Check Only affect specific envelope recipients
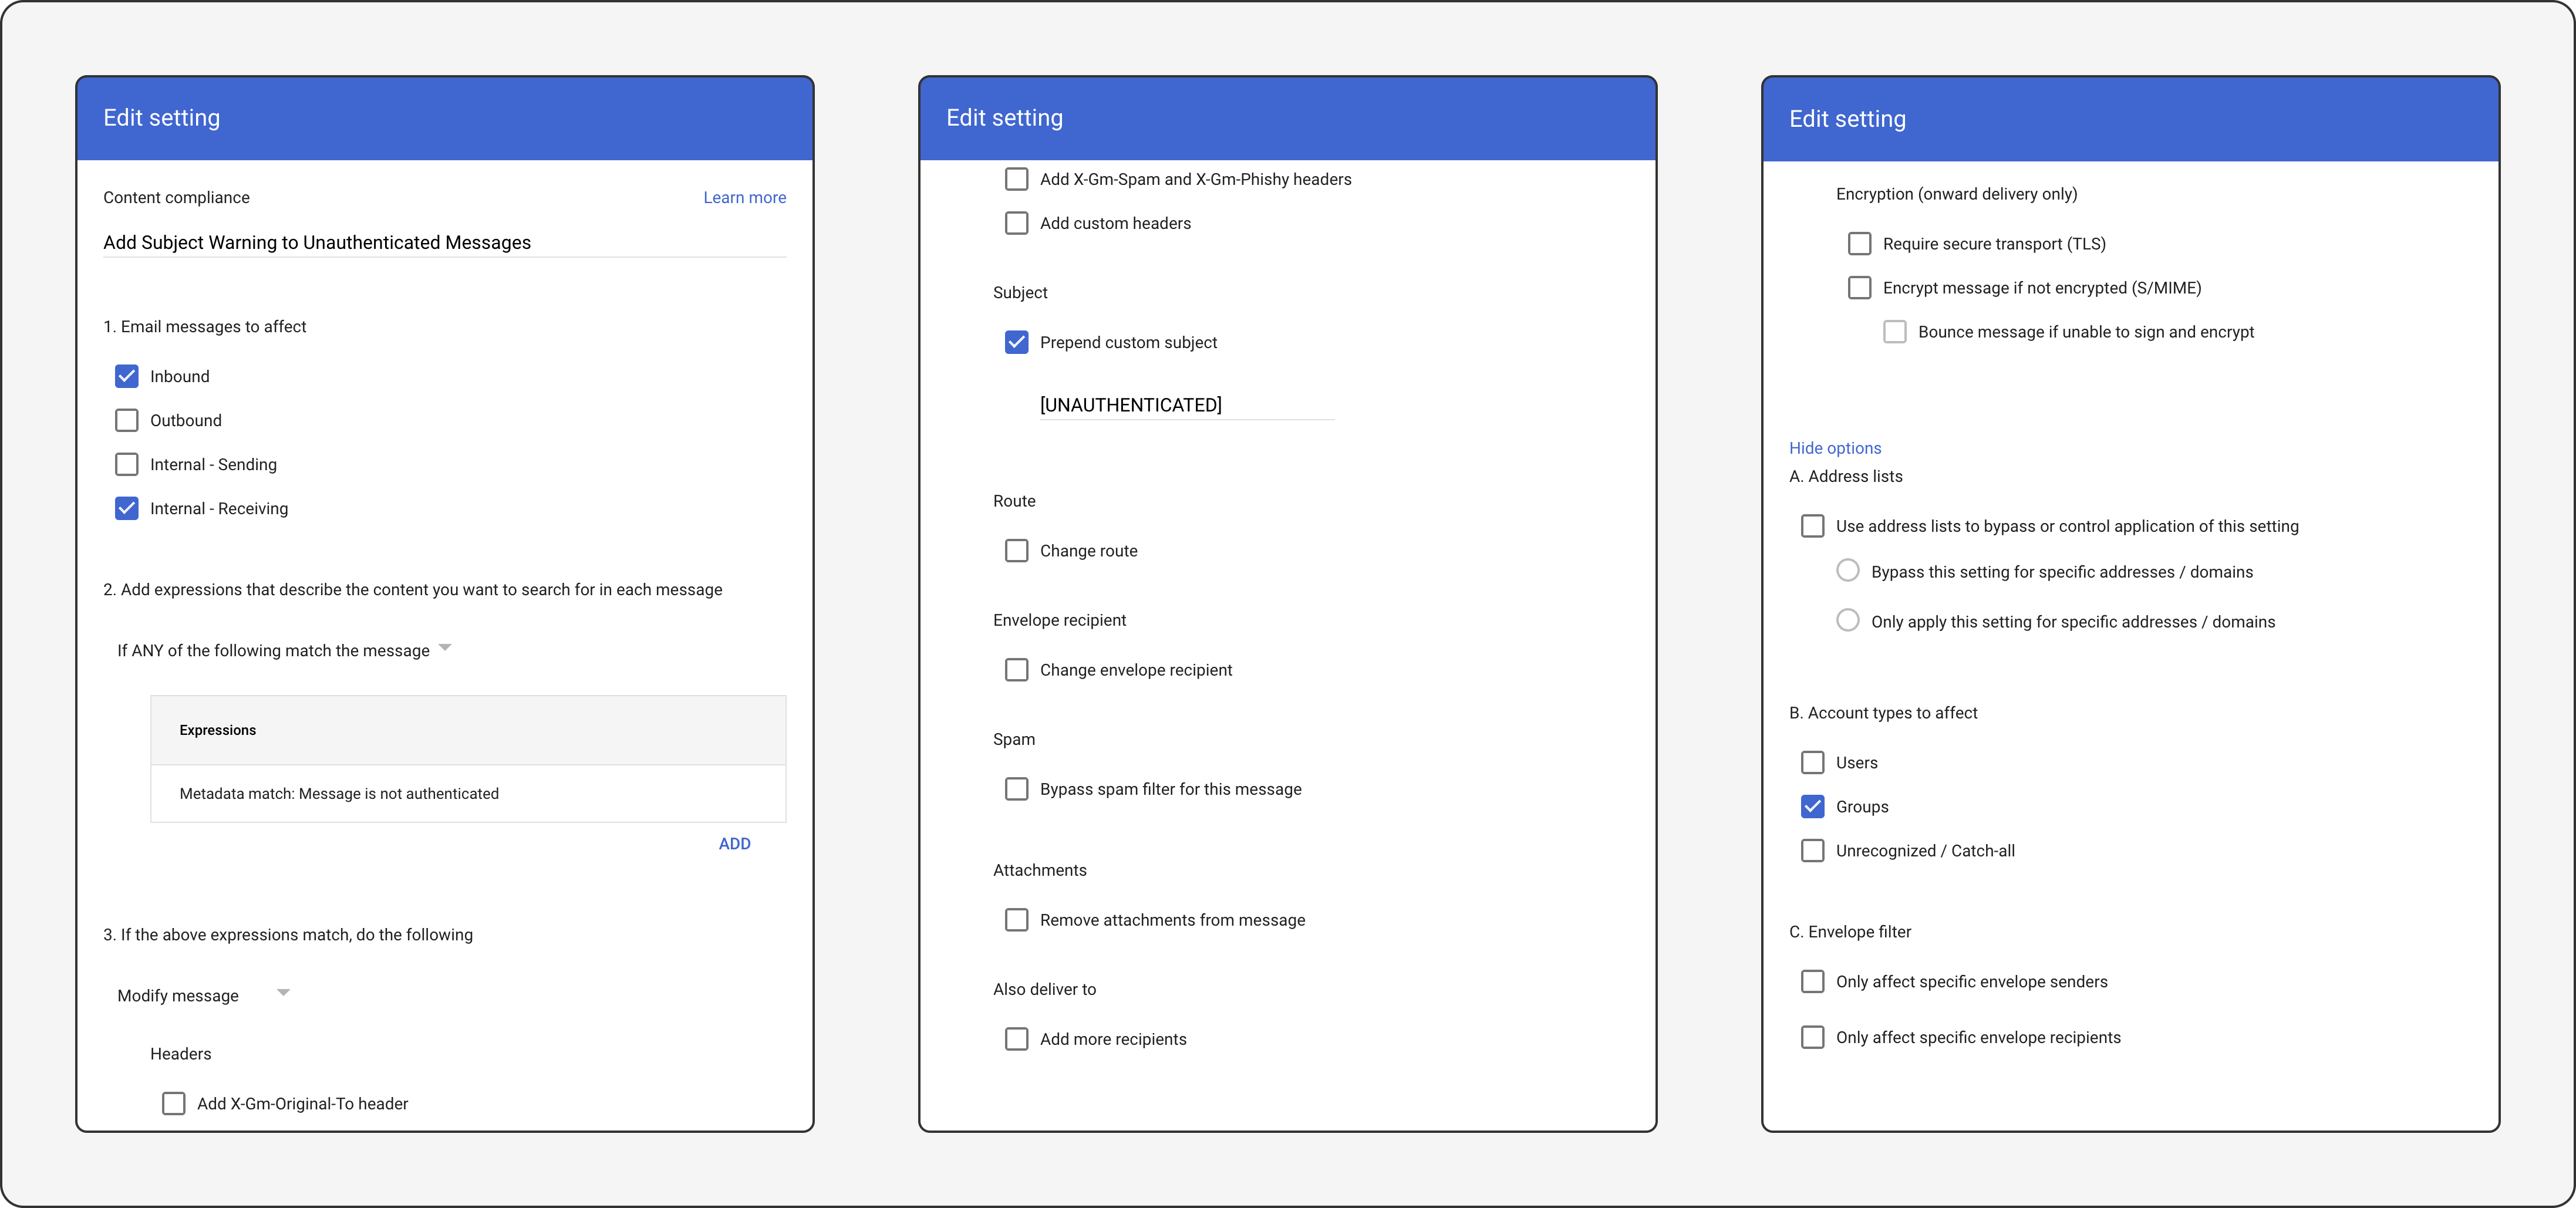2576x1208 pixels. coord(1813,1037)
